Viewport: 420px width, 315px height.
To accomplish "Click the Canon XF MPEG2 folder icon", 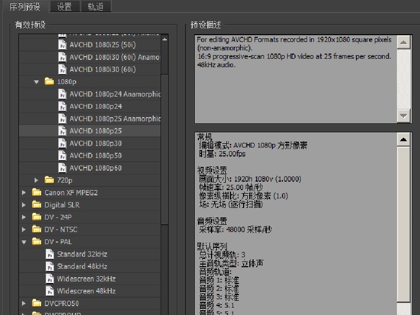I will [36, 192].
